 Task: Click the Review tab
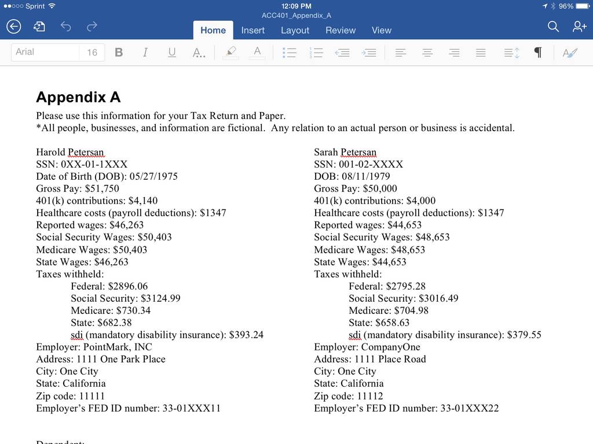341,30
